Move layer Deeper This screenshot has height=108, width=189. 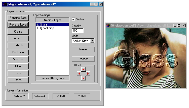click(x=83, y=59)
